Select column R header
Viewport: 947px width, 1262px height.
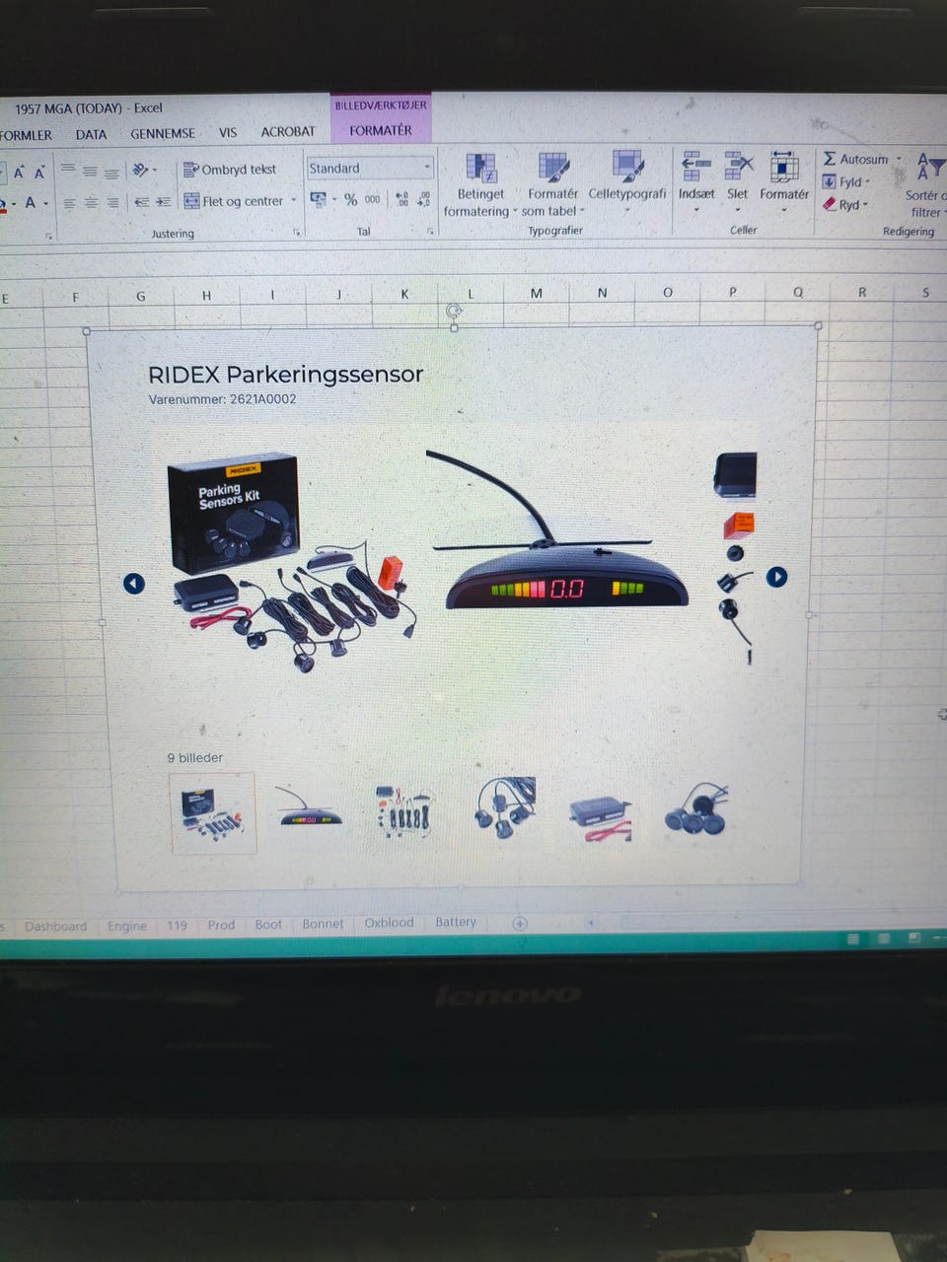tap(862, 292)
